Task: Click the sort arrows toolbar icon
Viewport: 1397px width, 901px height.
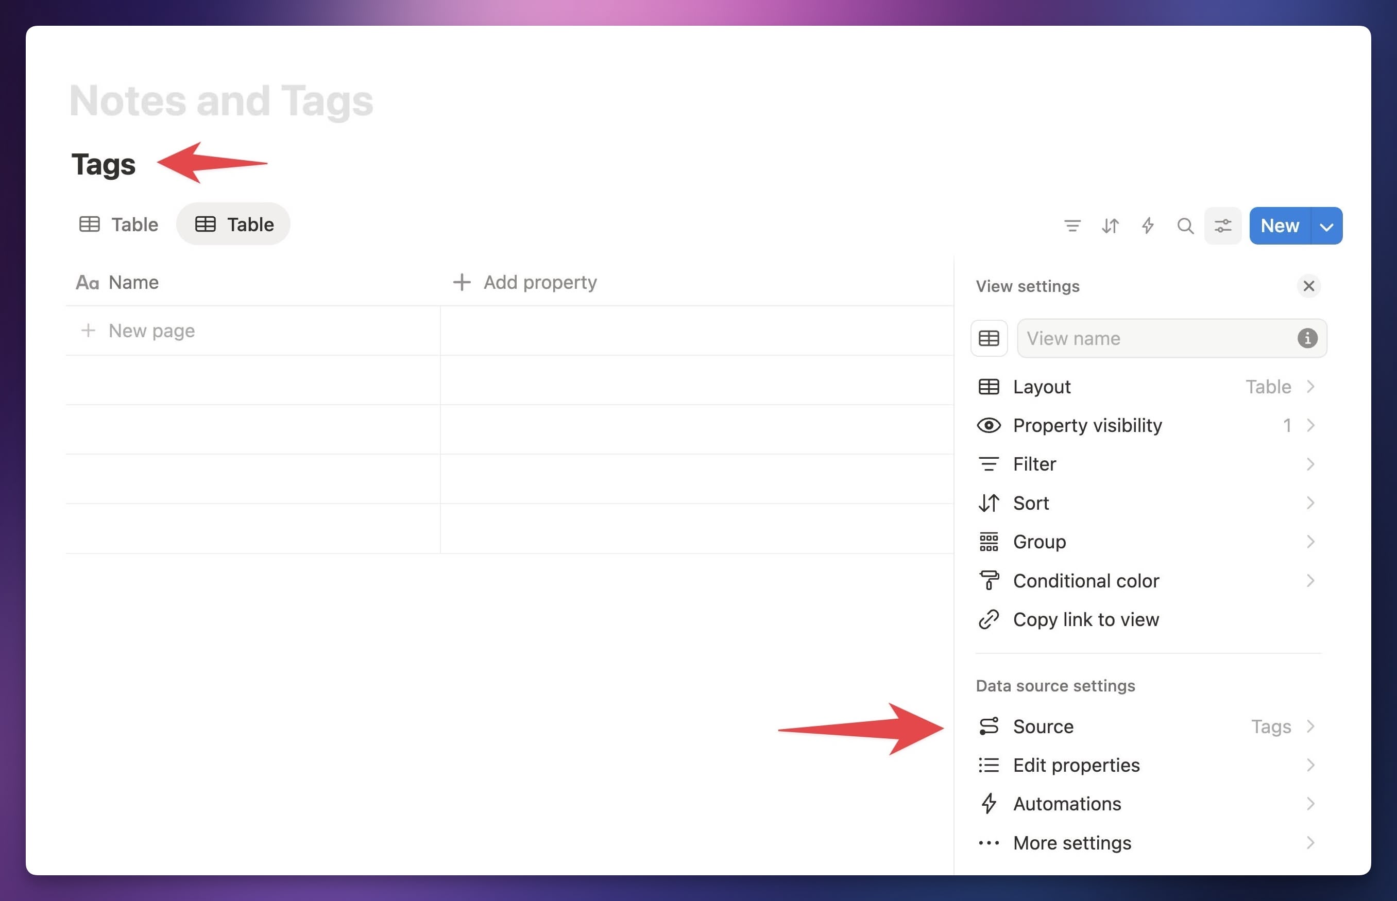Action: [x=1110, y=226]
